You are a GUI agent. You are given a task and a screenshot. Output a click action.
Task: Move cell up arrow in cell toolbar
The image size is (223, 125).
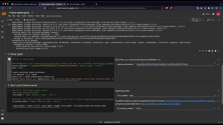coord(200,51)
